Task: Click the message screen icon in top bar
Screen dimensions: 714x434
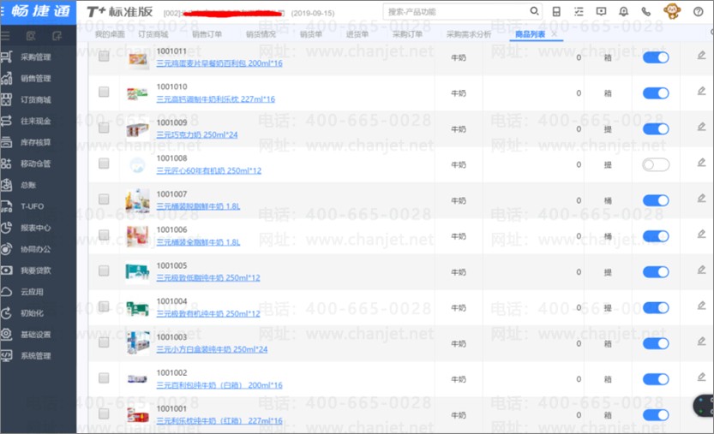Action: [601, 11]
